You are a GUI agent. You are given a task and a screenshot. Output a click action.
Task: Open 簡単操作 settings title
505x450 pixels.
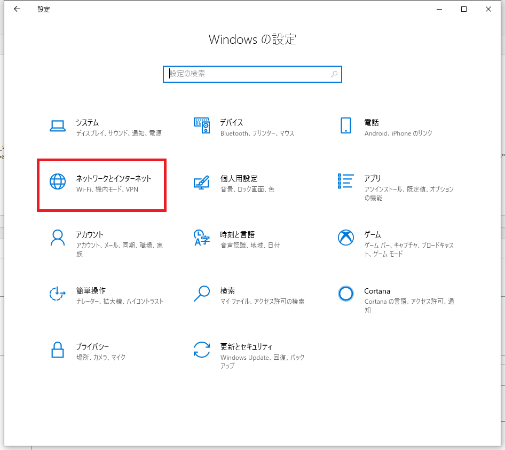(91, 290)
